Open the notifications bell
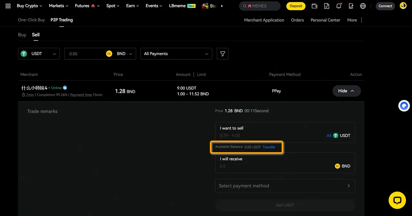Viewport: 412px width, 216px height. point(339,6)
